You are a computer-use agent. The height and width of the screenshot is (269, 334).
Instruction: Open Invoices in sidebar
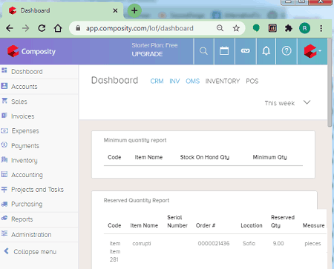coord(23,116)
